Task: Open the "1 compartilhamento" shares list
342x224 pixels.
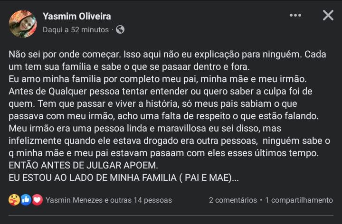Action: [299, 200]
